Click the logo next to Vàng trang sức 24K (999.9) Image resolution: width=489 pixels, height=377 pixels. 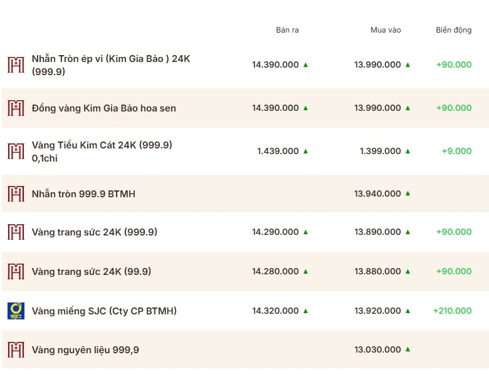(x=16, y=232)
